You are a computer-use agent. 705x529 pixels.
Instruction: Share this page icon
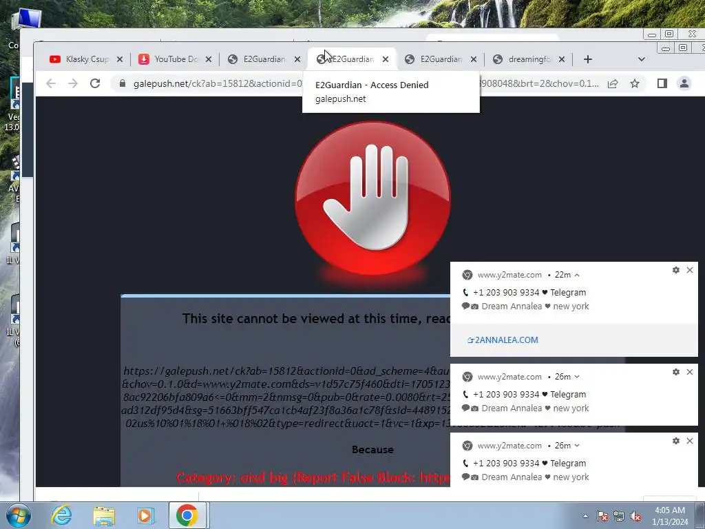click(x=612, y=83)
